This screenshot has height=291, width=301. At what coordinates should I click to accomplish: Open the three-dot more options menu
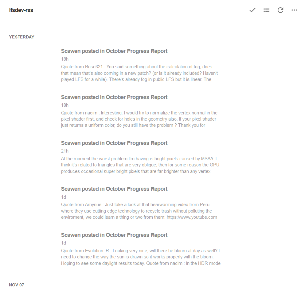pos(294,10)
